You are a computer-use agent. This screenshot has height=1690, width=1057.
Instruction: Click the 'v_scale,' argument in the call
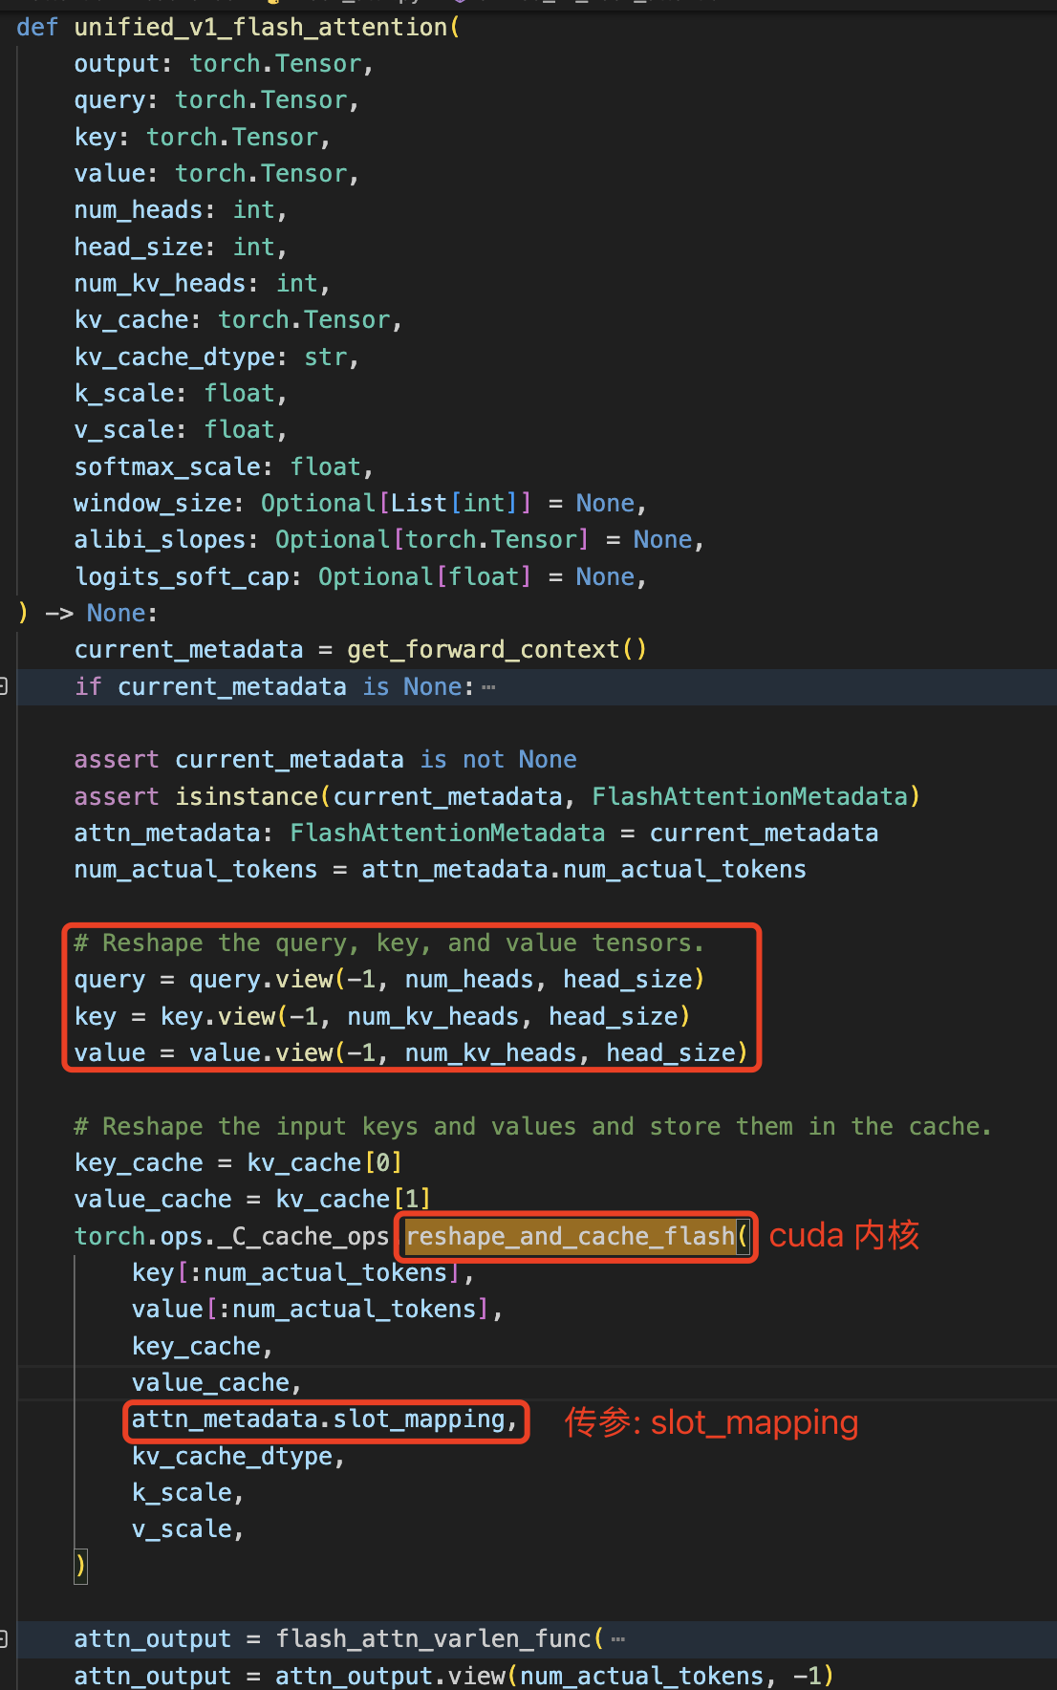coord(188,1529)
